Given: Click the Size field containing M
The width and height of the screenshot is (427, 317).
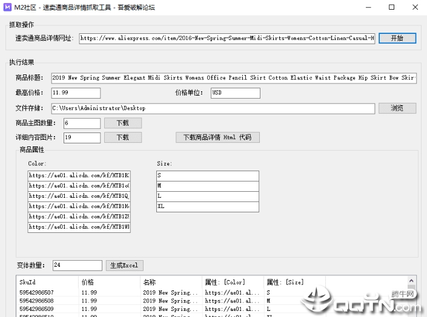Looking at the screenshot, I should pyautogui.click(x=208, y=186).
